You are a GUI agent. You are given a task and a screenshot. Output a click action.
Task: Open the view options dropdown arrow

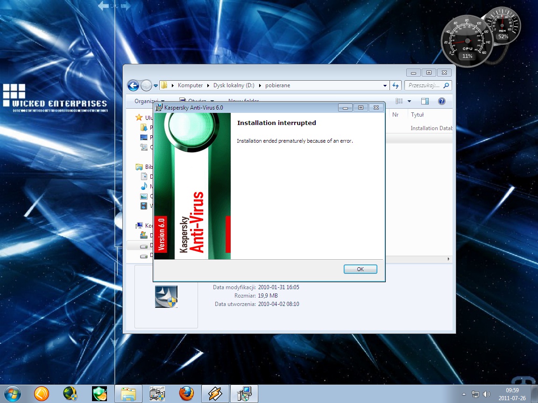pyautogui.click(x=409, y=101)
